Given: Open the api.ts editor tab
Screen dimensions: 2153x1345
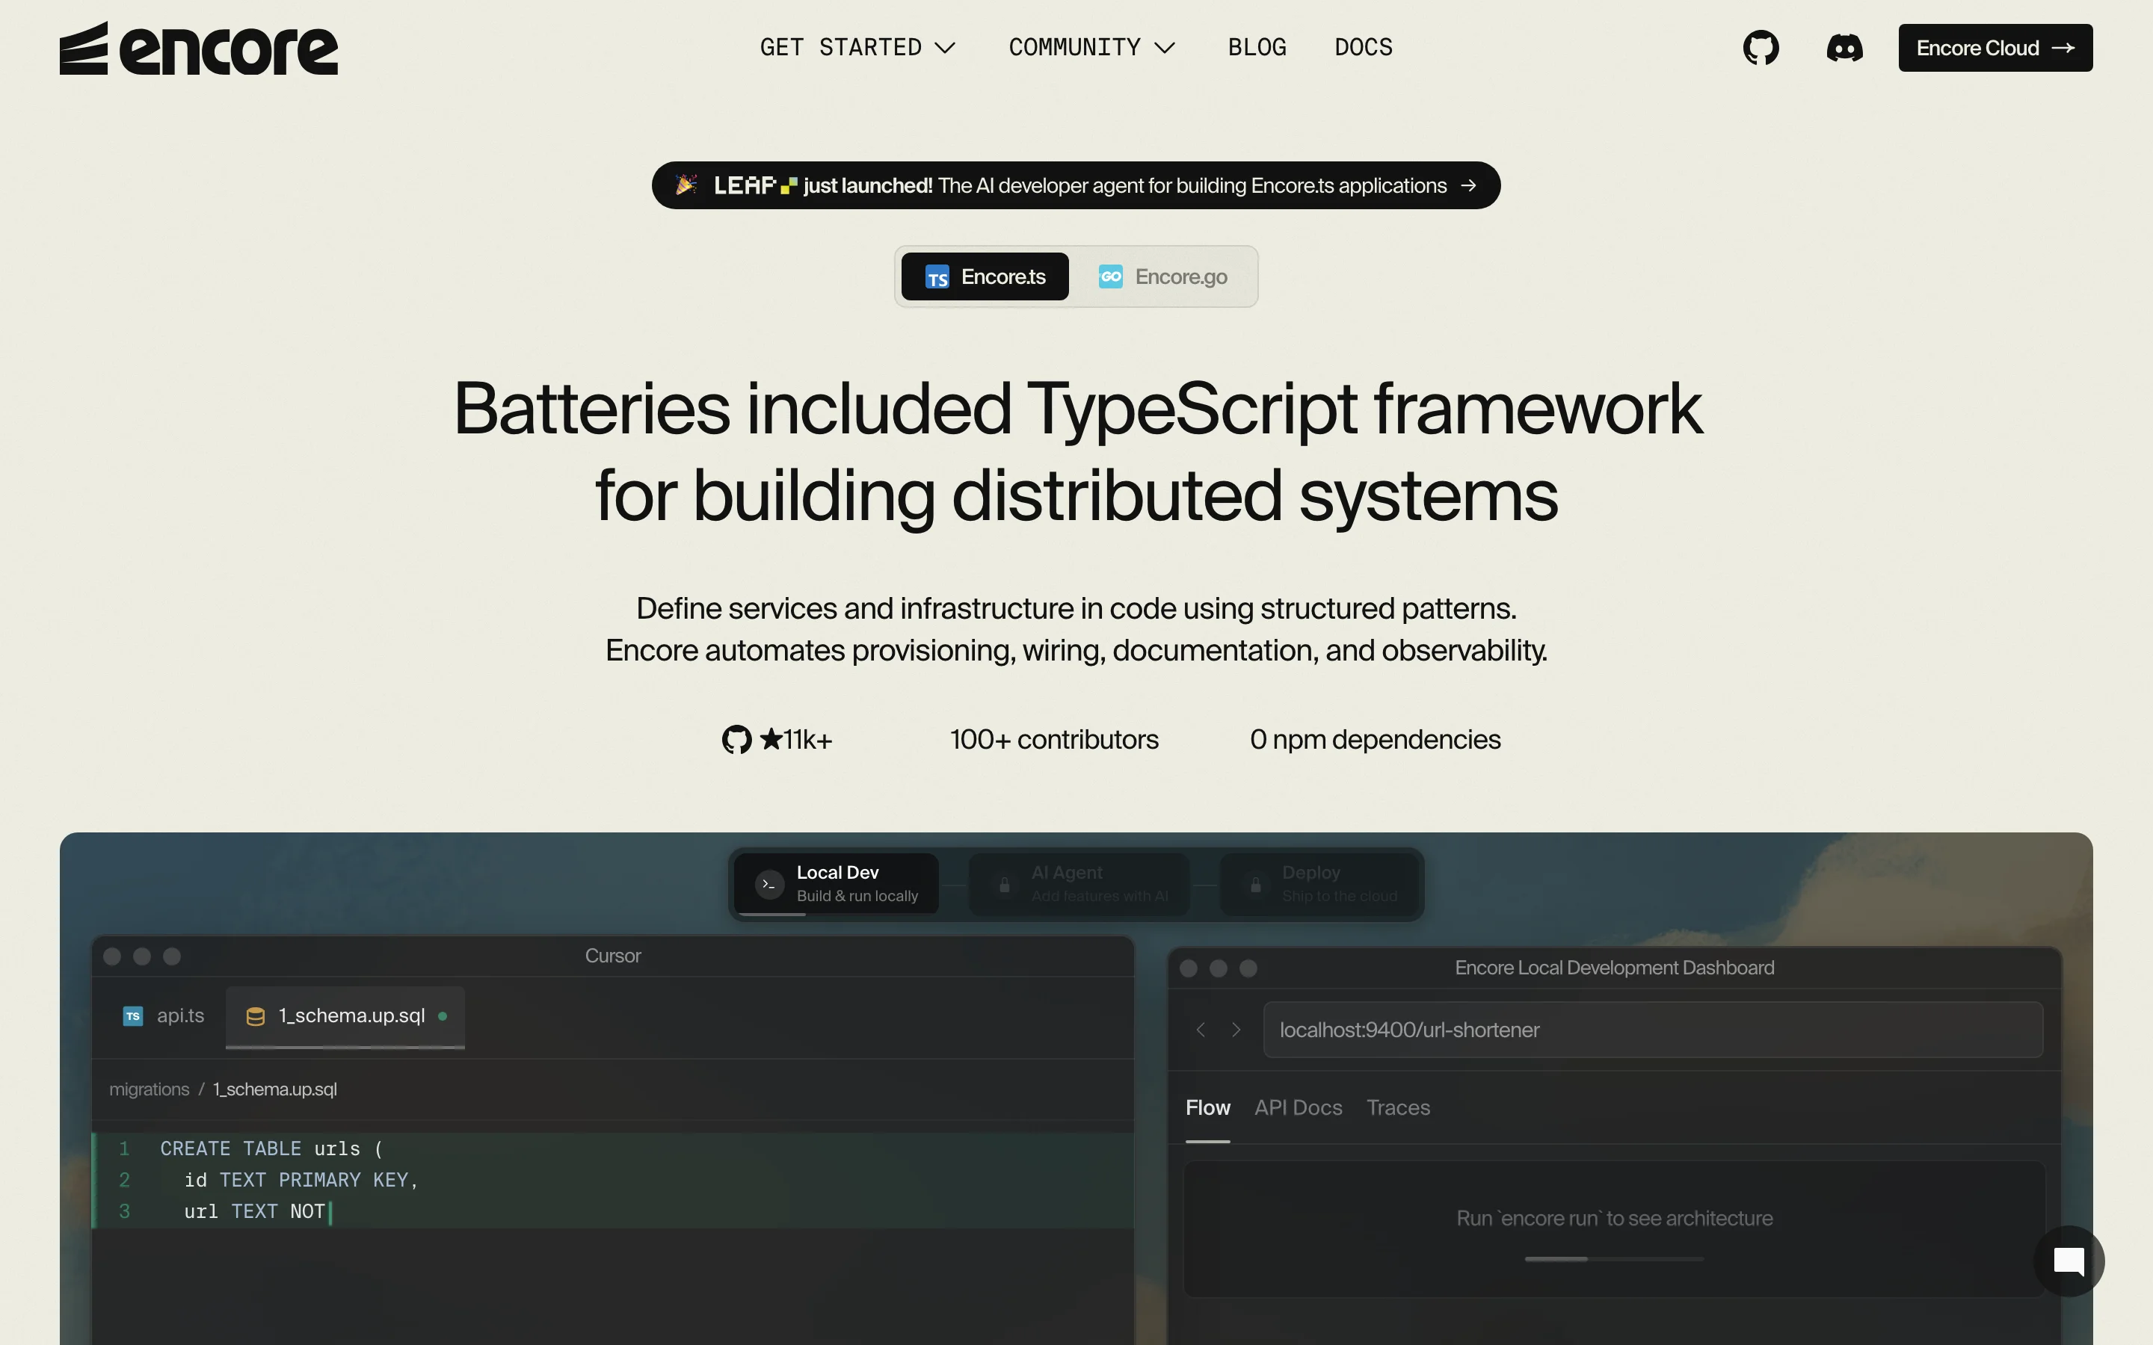Looking at the screenshot, I should (164, 1016).
